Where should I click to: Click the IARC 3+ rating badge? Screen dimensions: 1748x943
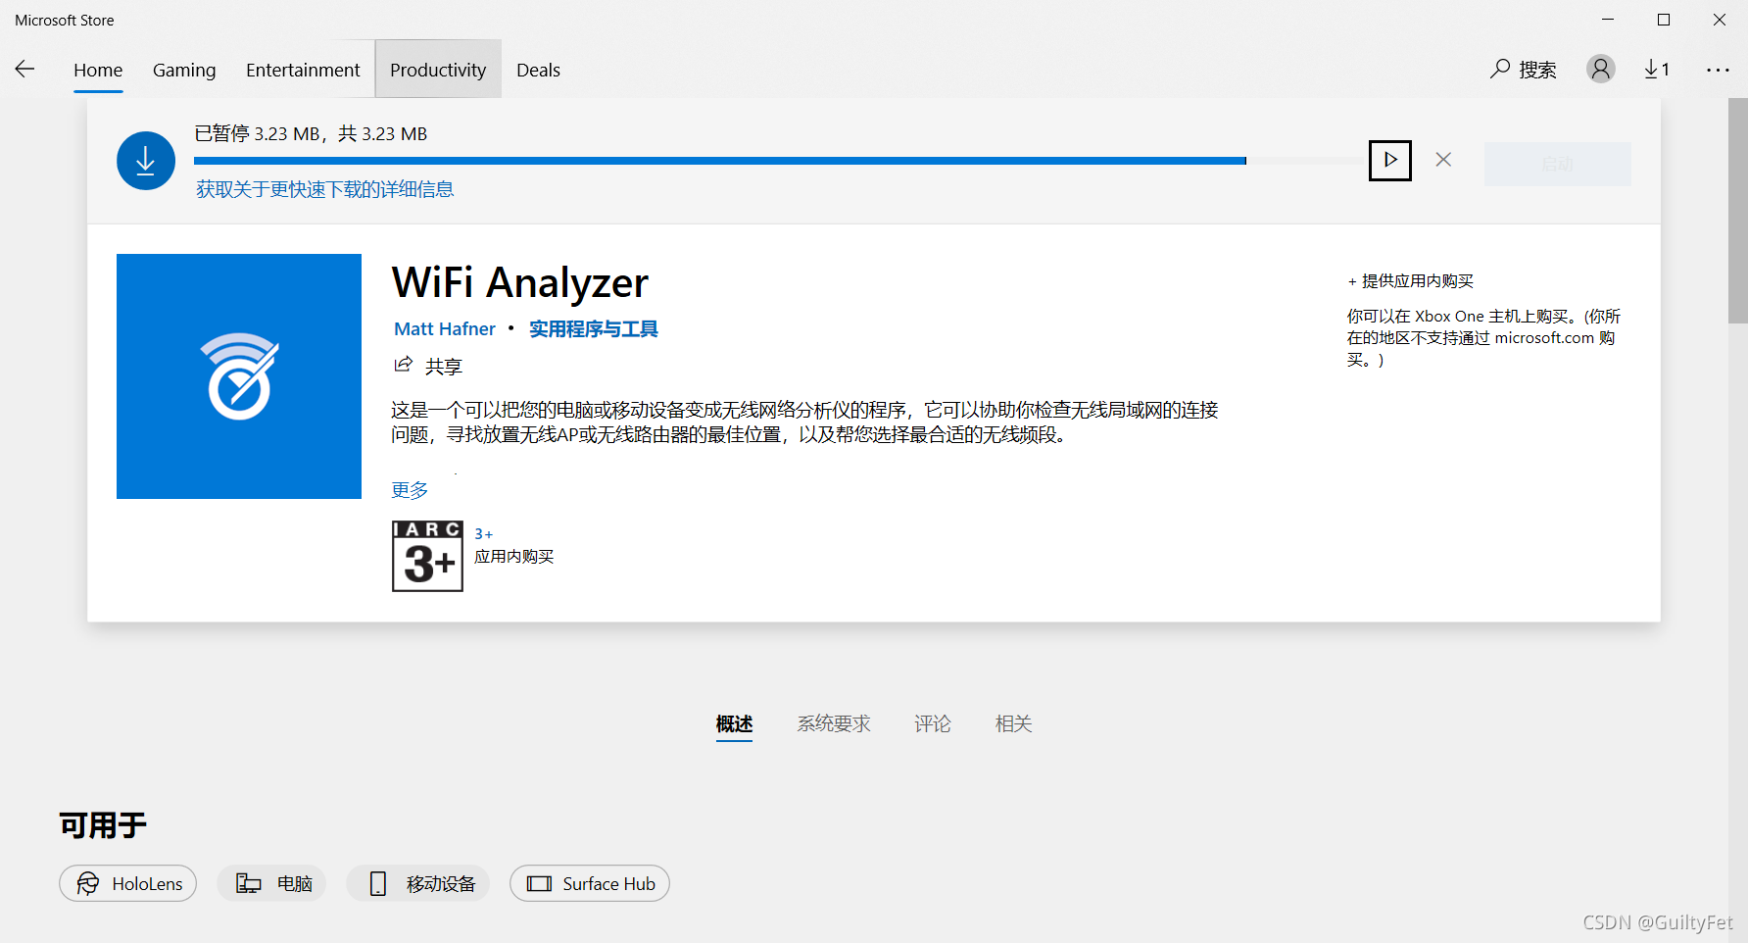[x=427, y=556]
